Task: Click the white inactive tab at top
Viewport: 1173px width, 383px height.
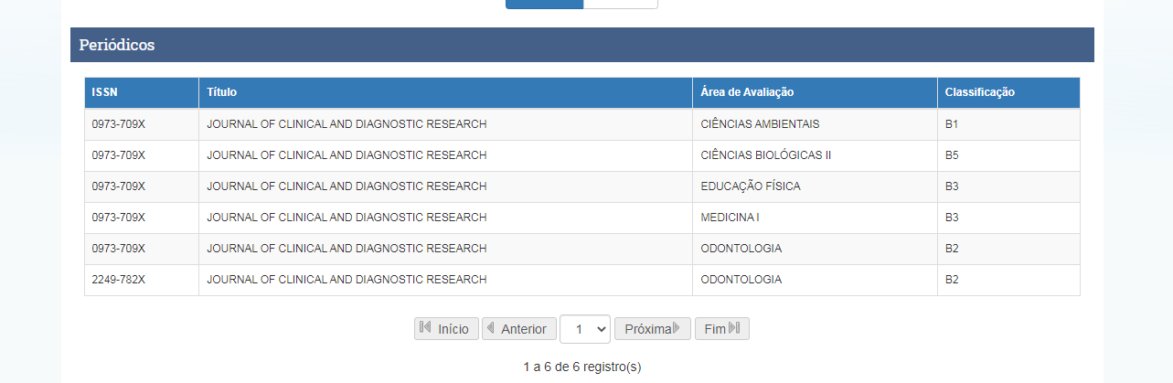Action: point(621,4)
